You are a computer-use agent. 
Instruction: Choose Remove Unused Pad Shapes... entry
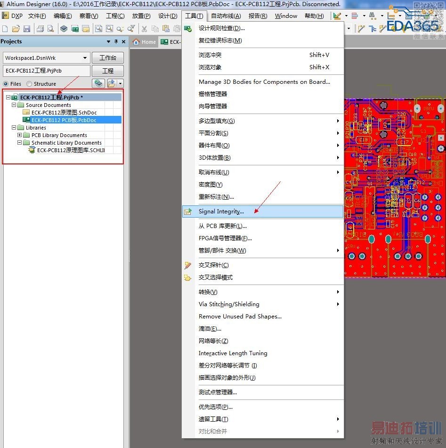(x=263, y=316)
